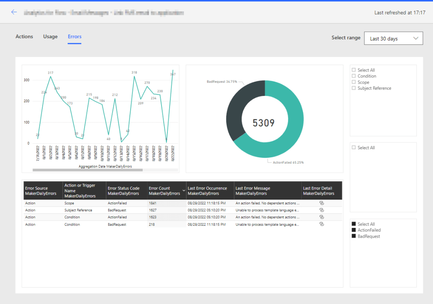Open the Errors tab
This screenshot has height=304, width=433.
pyautogui.click(x=74, y=37)
